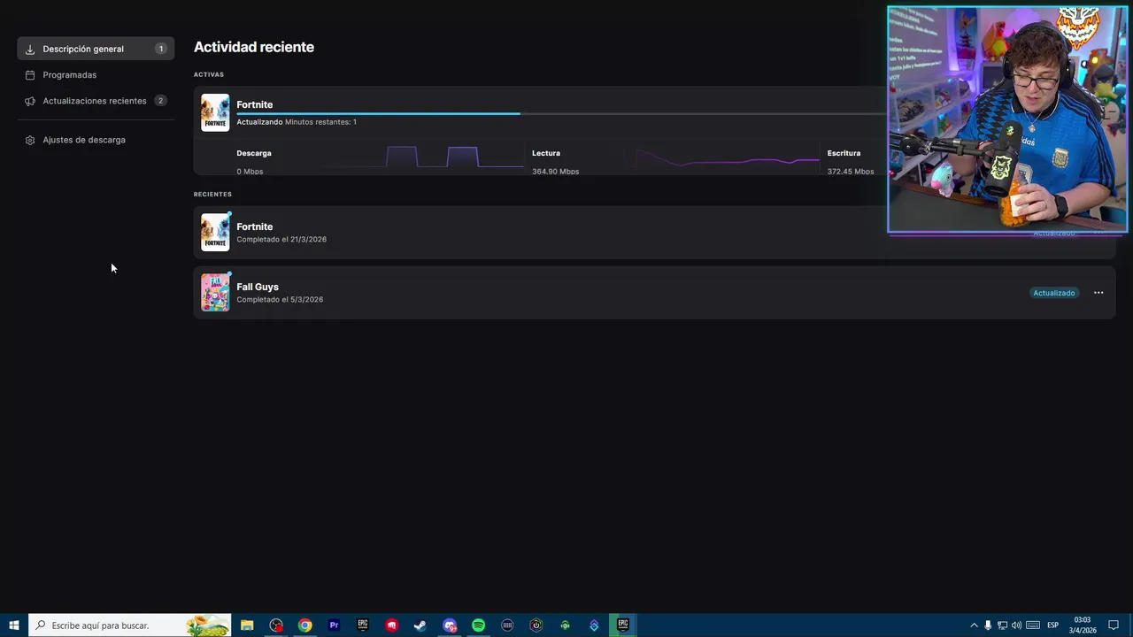Click the 'Actualizando Minutos restantes: 1' status
The width and height of the screenshot is (1133, 637).
click(297, 122)
